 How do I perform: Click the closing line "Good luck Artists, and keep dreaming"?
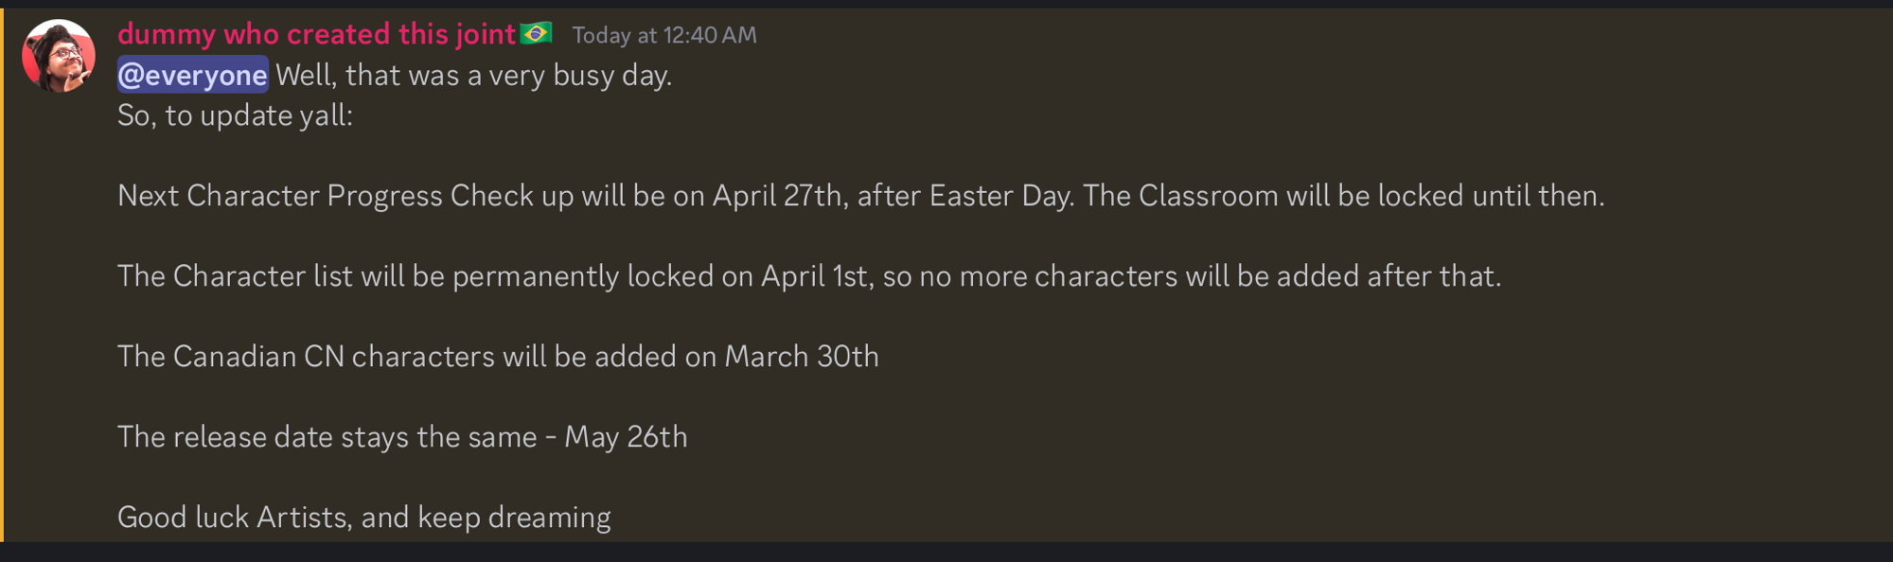point(363,518)
